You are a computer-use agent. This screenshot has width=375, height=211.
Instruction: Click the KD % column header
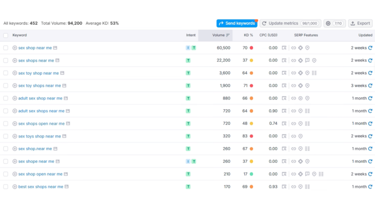pos(248,35)
